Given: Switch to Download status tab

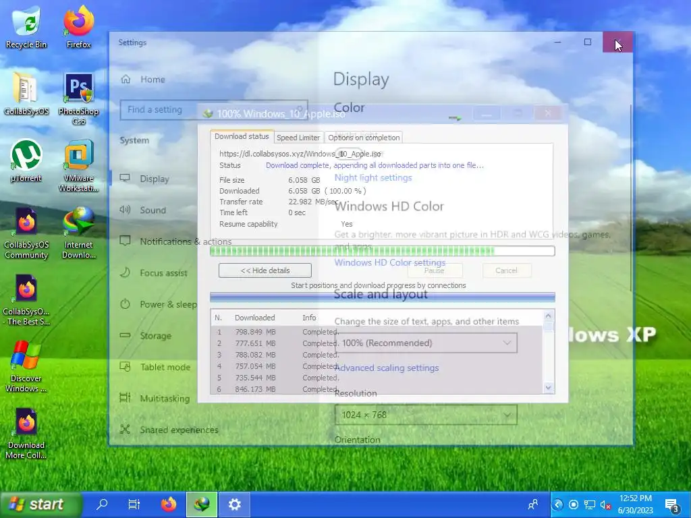Looking at the screenshot, I should 242,136.
